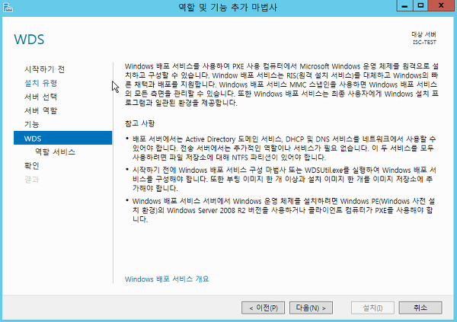Click the wizard icon in the title bar
457x322 pixels.
pos(8,8)
